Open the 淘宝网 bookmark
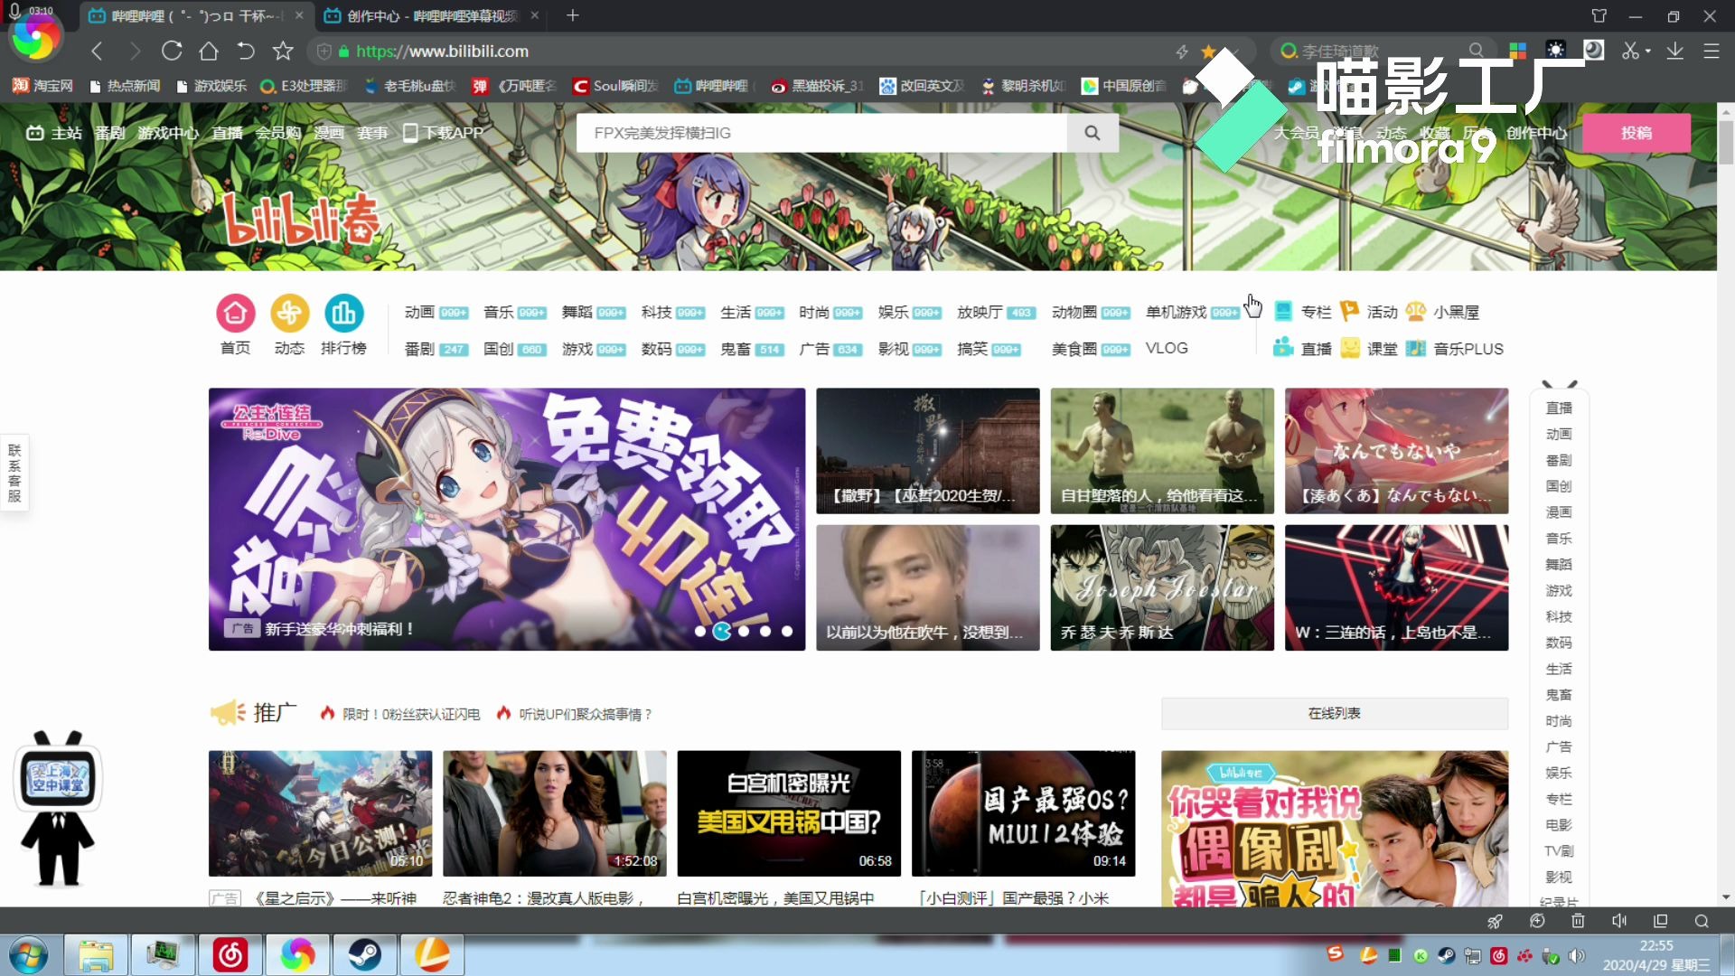The width and height of the screenshot is (1735, 976). 42,86
